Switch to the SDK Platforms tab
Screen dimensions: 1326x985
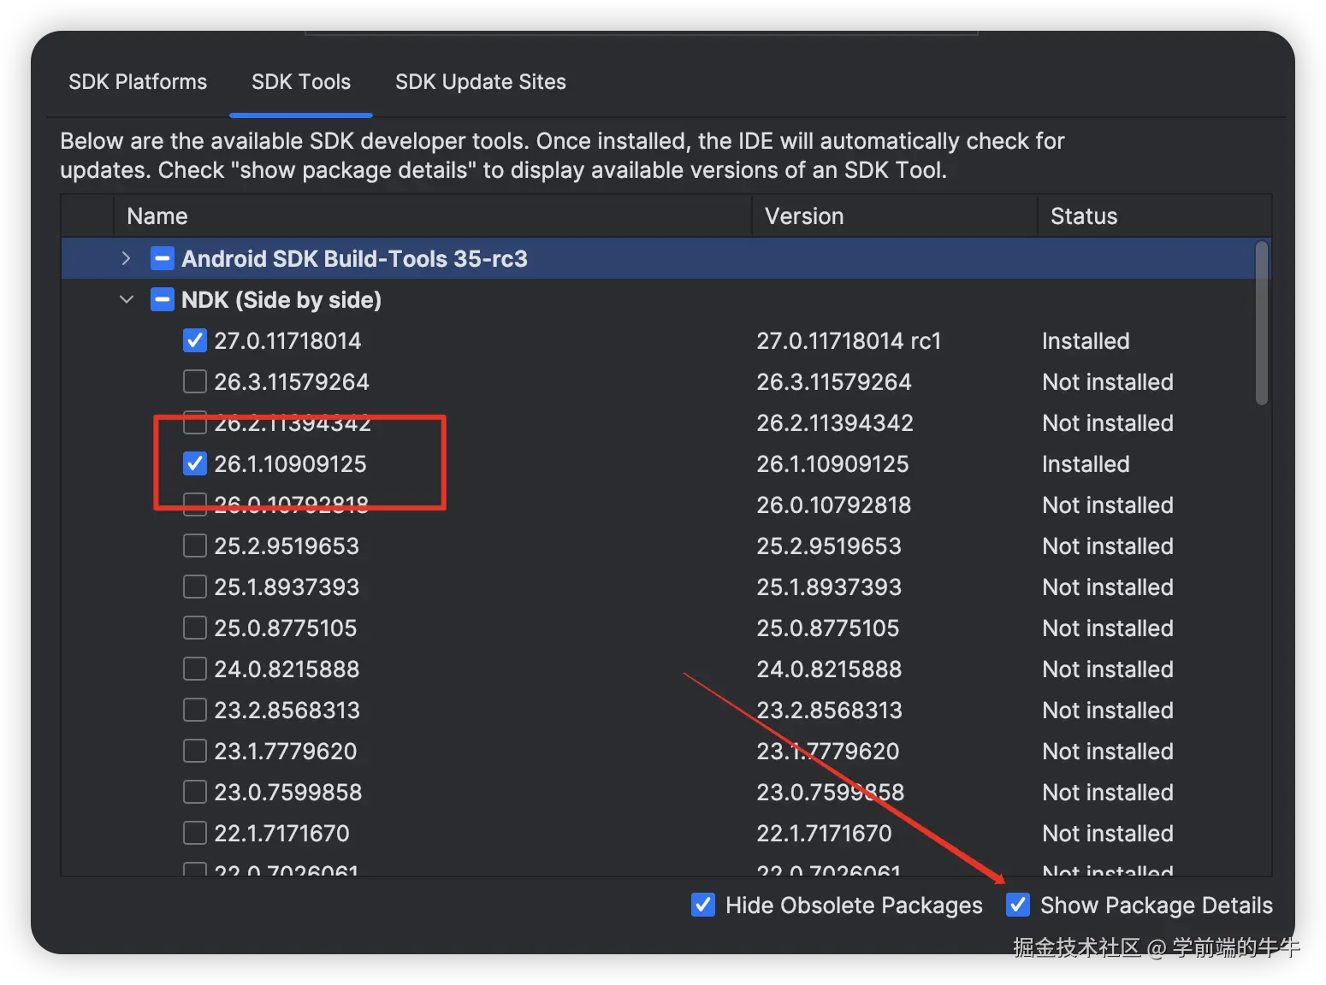138,82
